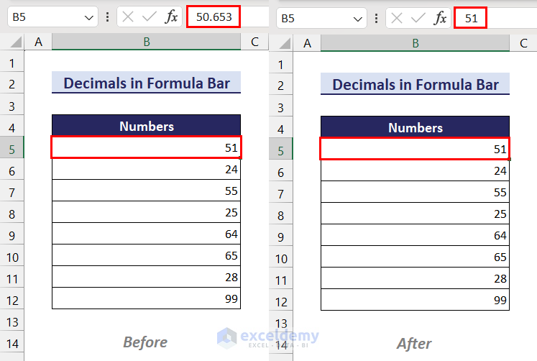Select cell with 25 in Before sheet
This screenshot has height=361, width=537.
tap(146, 212)
